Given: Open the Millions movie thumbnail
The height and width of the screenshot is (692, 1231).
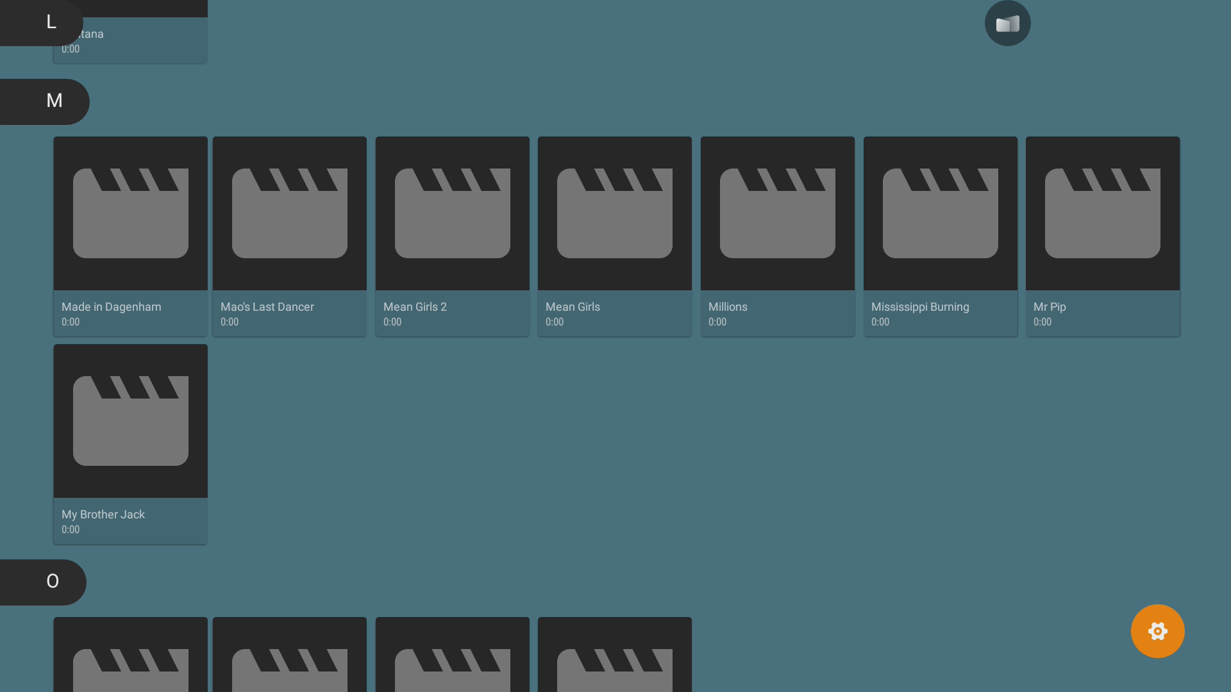Looking at the screenshot, I should pos(778,213).
